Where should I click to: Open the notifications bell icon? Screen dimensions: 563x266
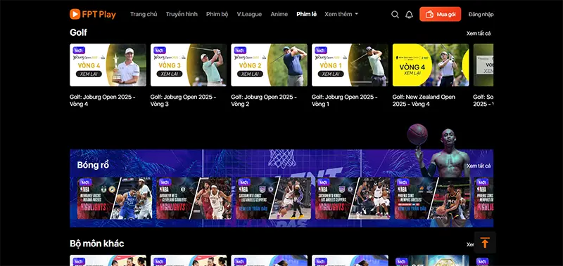pos(409,15)
